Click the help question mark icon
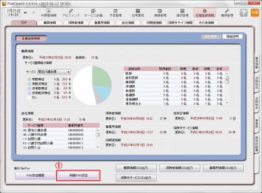Viewport: 262px width, 193px height. [243, 13]
